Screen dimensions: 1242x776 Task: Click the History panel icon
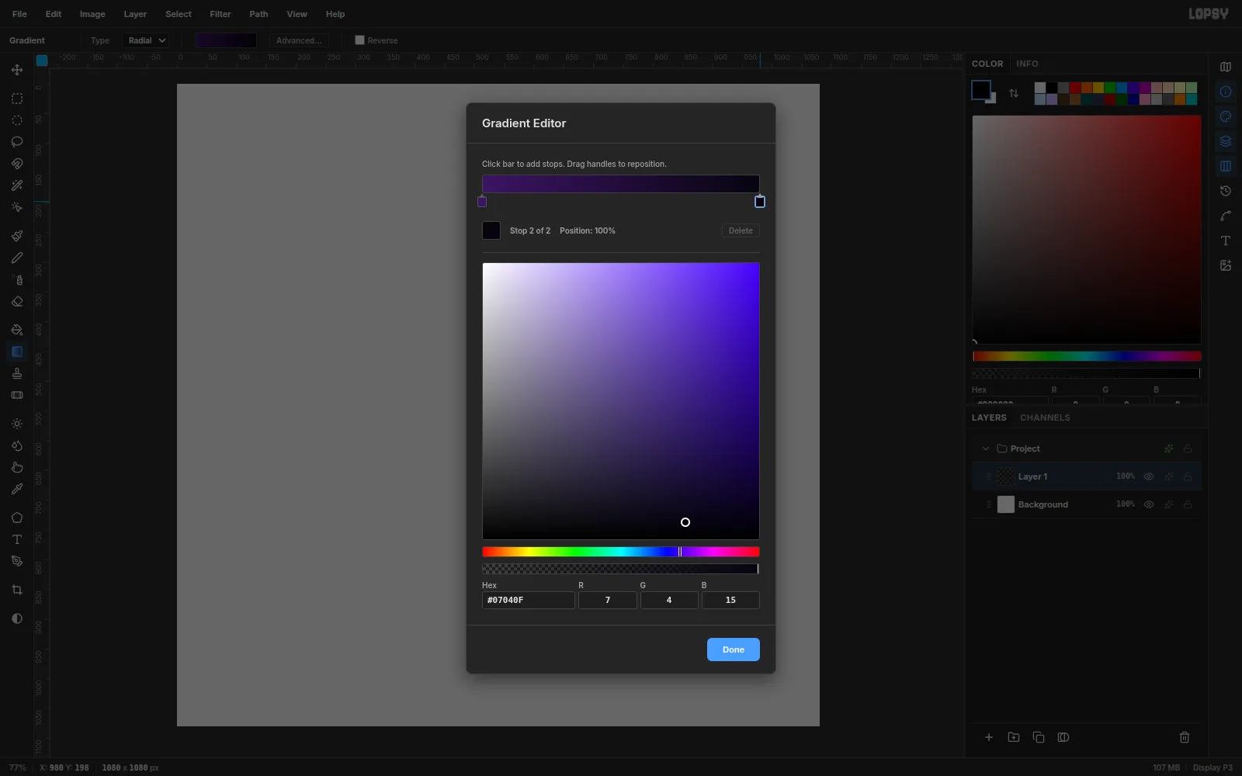(x=1226, y=191)
